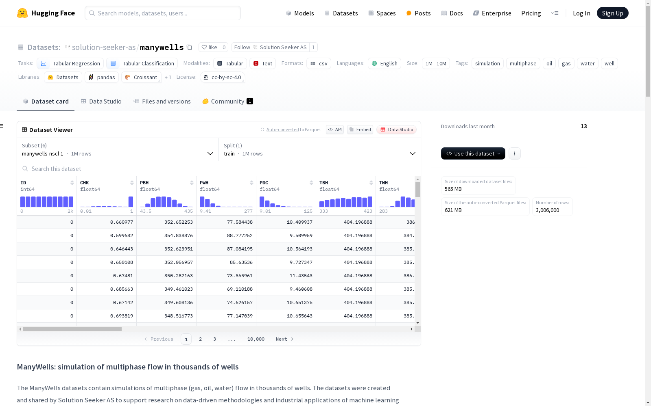Open the Files and versions tab
This screenshot has height=406, width=651.
[162, 101]
